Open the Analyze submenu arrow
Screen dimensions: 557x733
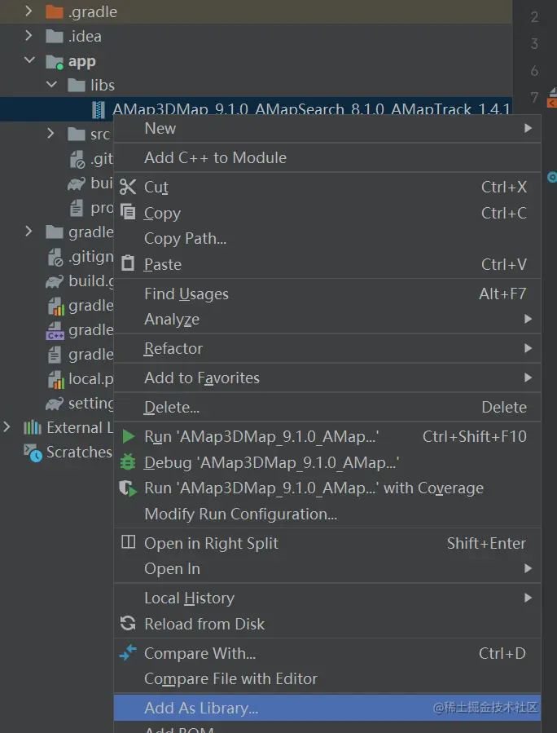click(x=528, y=319)
